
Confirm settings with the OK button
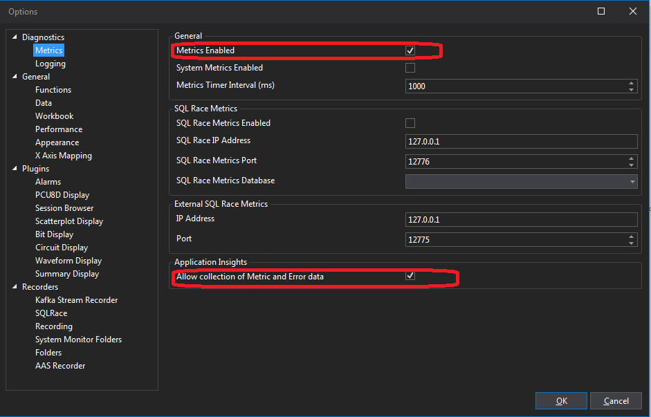click(560, 400)
